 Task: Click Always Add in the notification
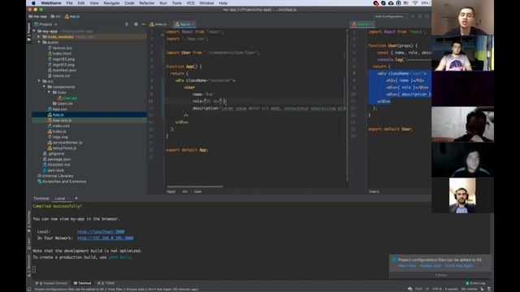[431, 266]
